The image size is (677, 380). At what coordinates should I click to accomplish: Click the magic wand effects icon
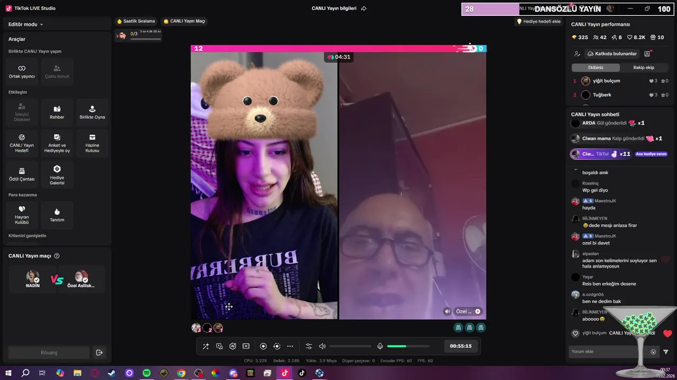(206, 346)
